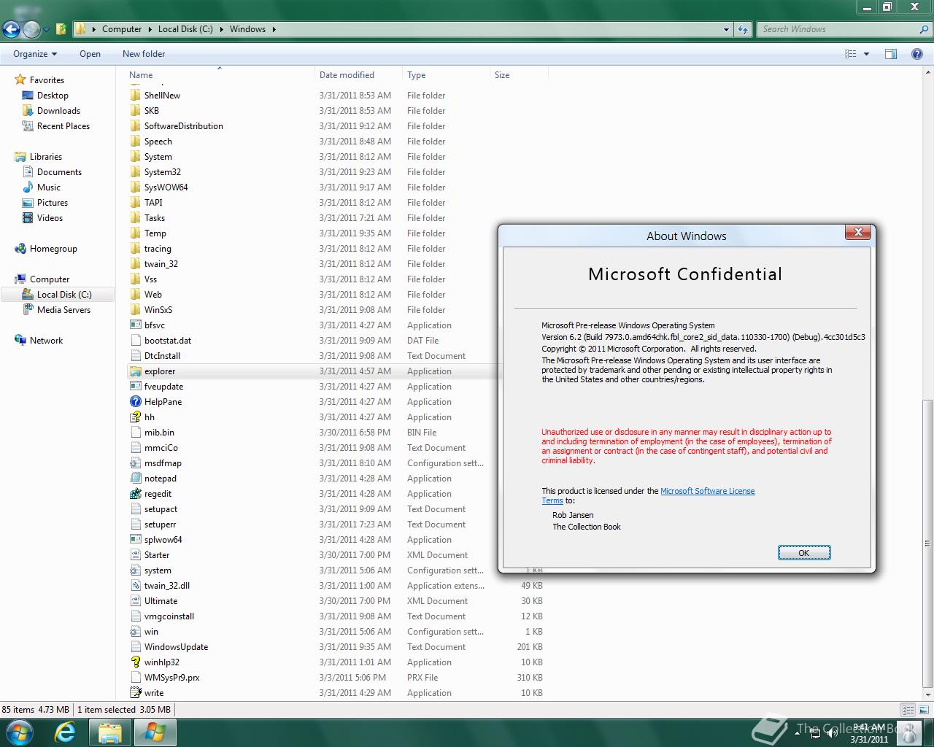This screenshot has height=747, width=934.
Task: Open Music library
Action: coord(49,187)
